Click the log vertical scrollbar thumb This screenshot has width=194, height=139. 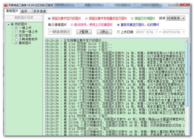point(186,74)
